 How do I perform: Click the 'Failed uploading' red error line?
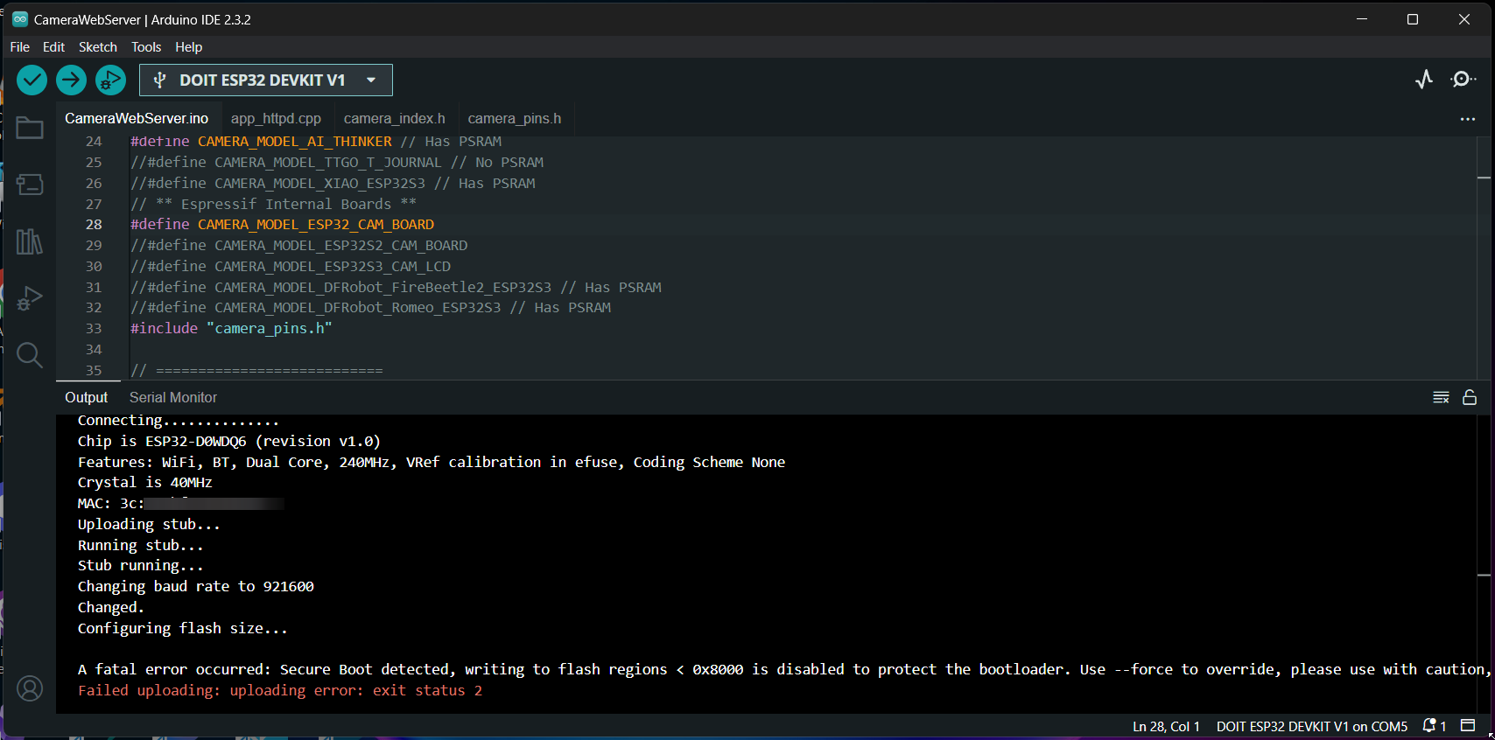coord(280,691)
